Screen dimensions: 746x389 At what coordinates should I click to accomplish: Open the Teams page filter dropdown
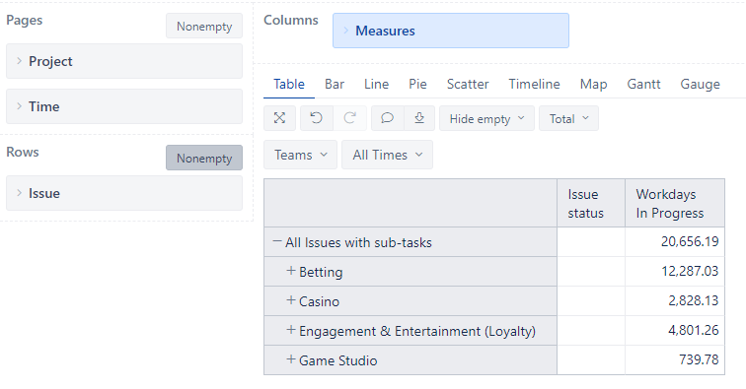tap(300, 155)
